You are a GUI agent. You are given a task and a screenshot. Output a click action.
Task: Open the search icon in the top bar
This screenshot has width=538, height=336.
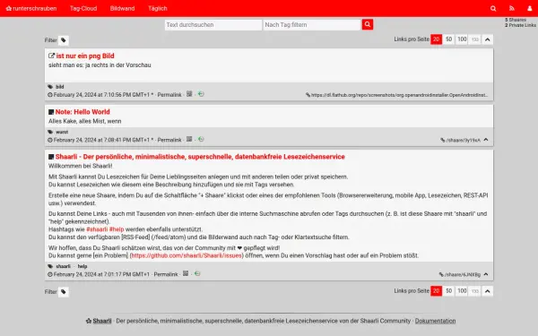pos(493,9)
